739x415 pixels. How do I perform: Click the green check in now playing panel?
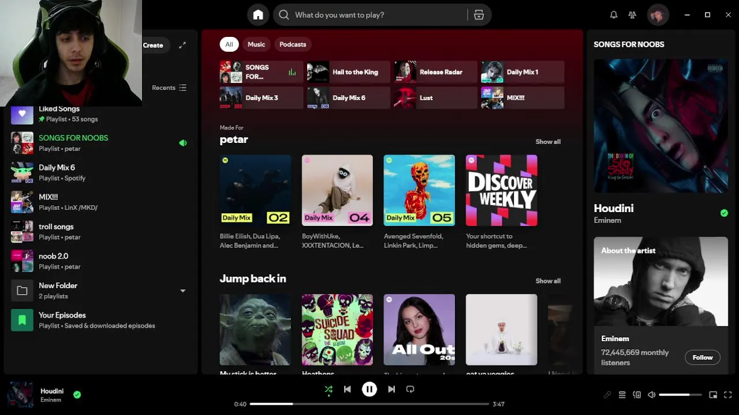[x=724, y=213]
